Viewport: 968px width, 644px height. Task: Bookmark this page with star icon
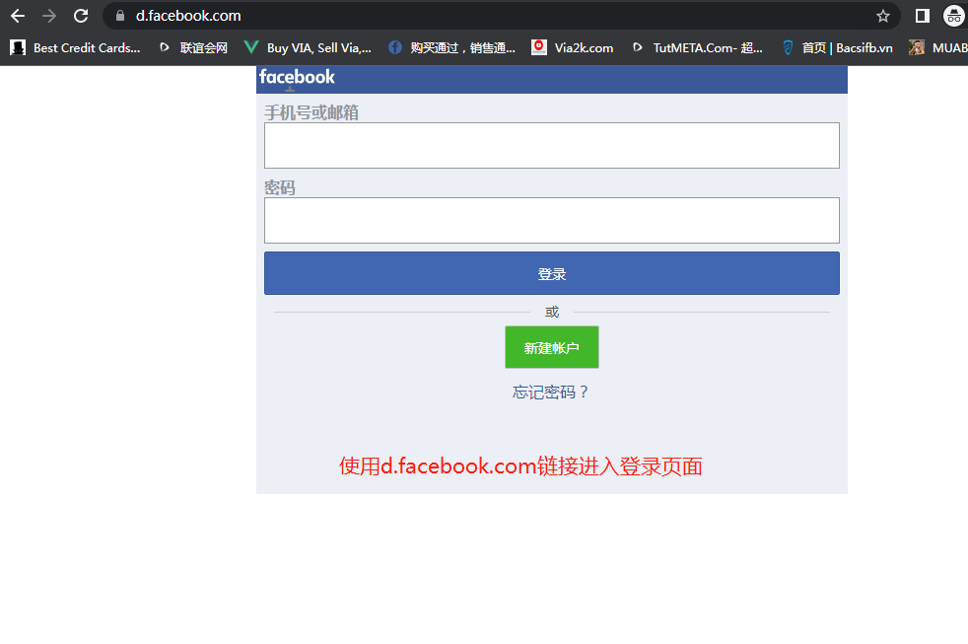[x=882, y=16]
